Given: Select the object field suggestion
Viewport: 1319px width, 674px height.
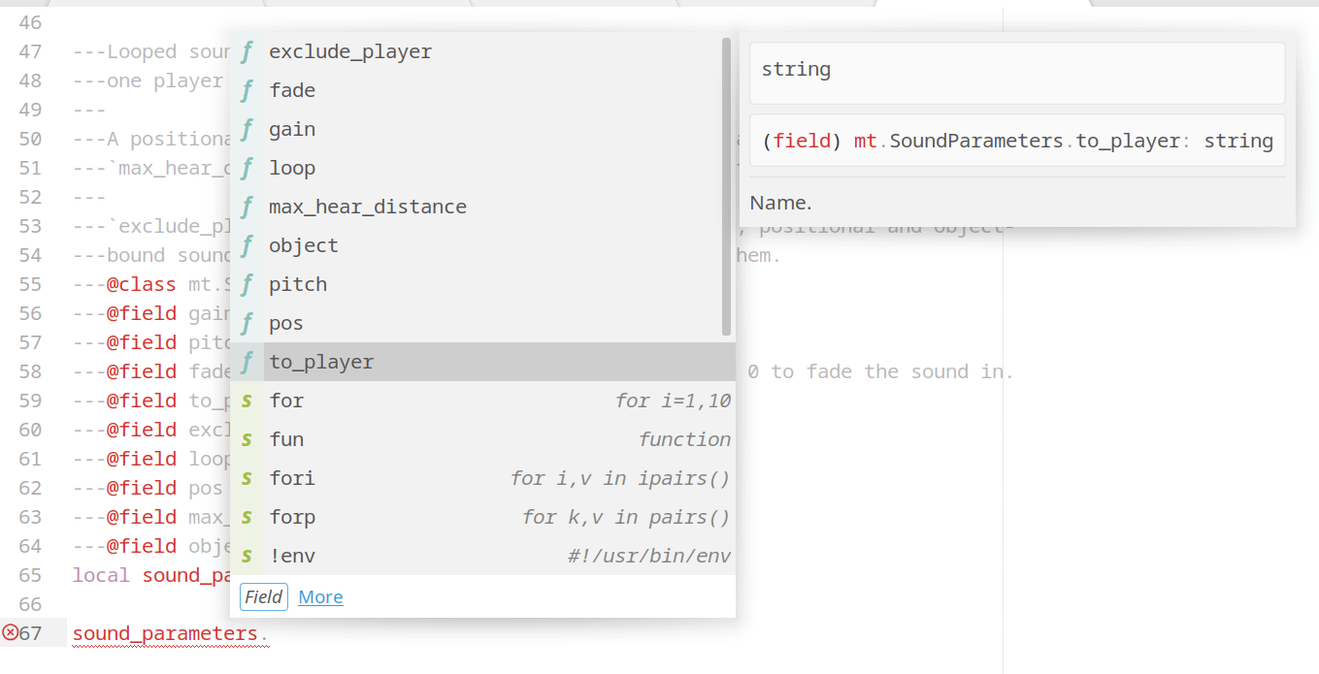Looking at the screenshot, I should (x=482, y=245).
